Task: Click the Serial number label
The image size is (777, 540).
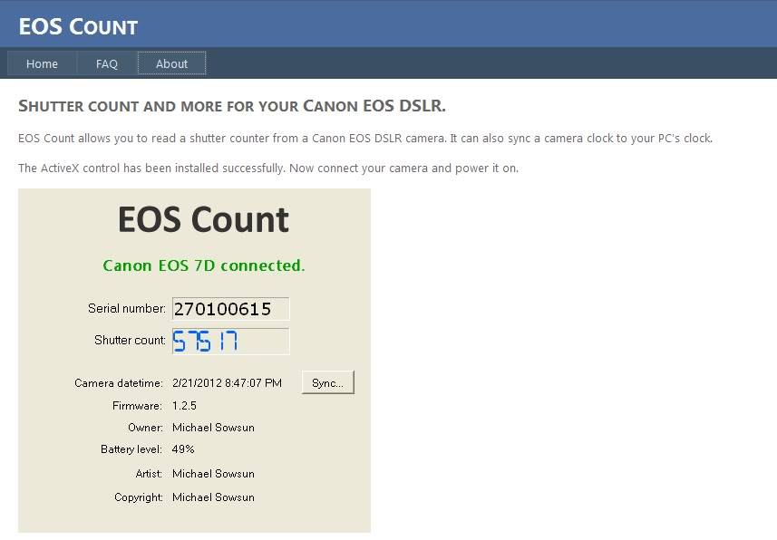Action: click(126, 308)
